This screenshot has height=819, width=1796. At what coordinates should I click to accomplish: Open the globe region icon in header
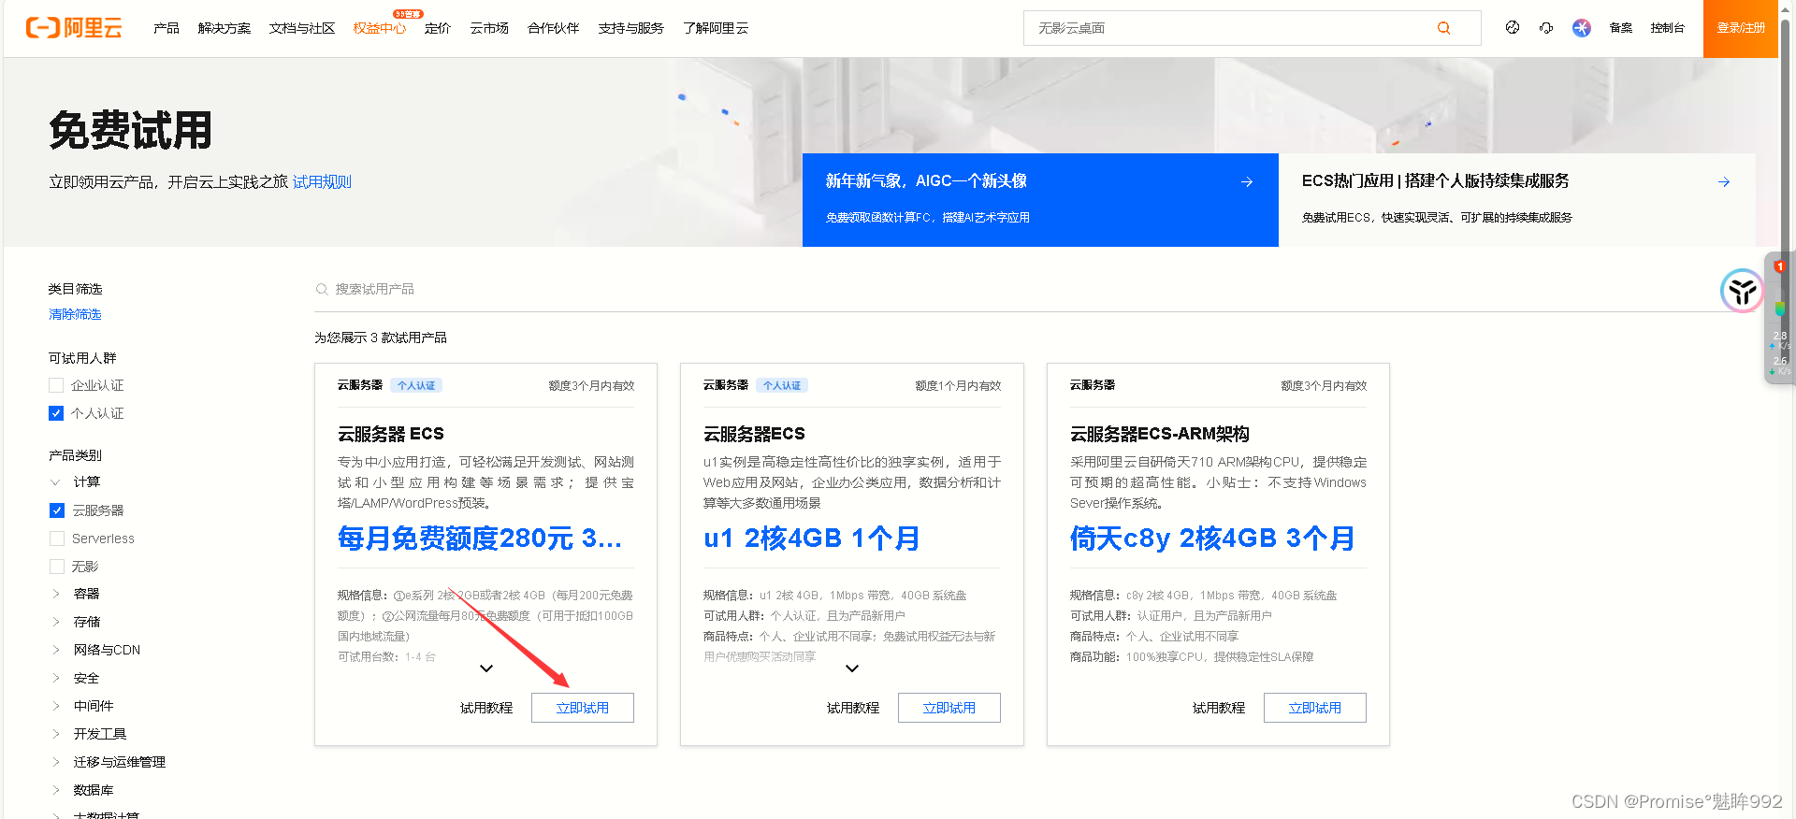1513,28
